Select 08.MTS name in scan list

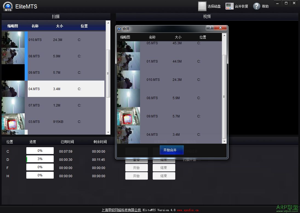(x=34, y=56)
